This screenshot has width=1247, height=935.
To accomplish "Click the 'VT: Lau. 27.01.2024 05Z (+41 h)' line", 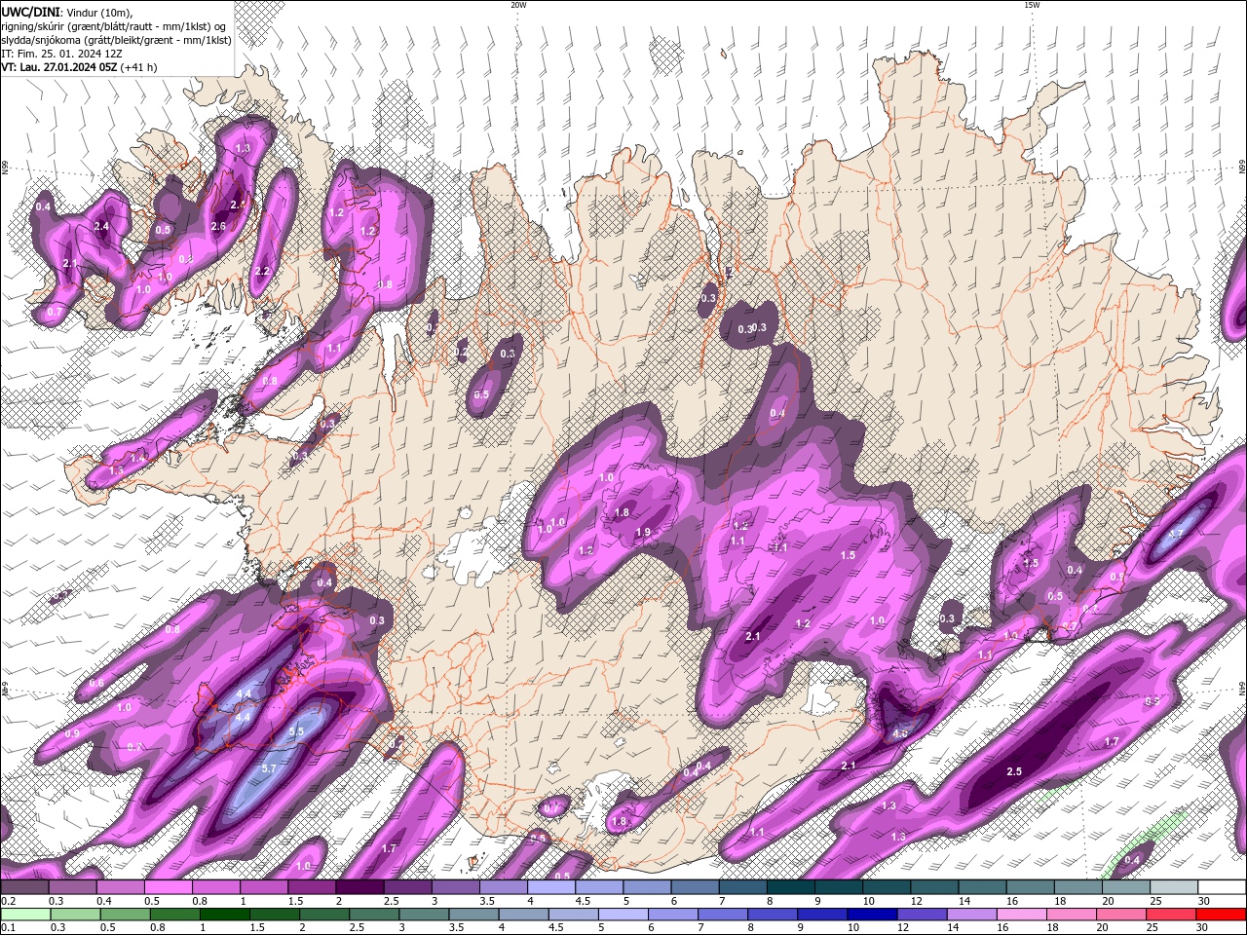I will click(x=79, y=67).
